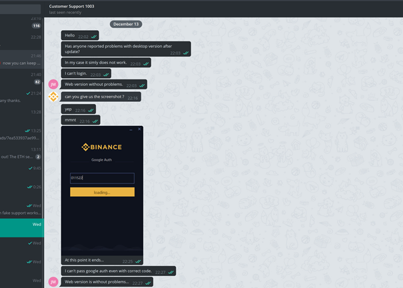
Task: Click the search field atop the chat list
Action: pos(20,9)
